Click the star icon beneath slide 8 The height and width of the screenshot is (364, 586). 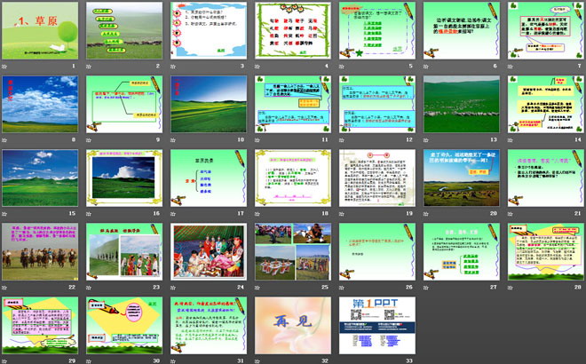(x=4, y=140)
